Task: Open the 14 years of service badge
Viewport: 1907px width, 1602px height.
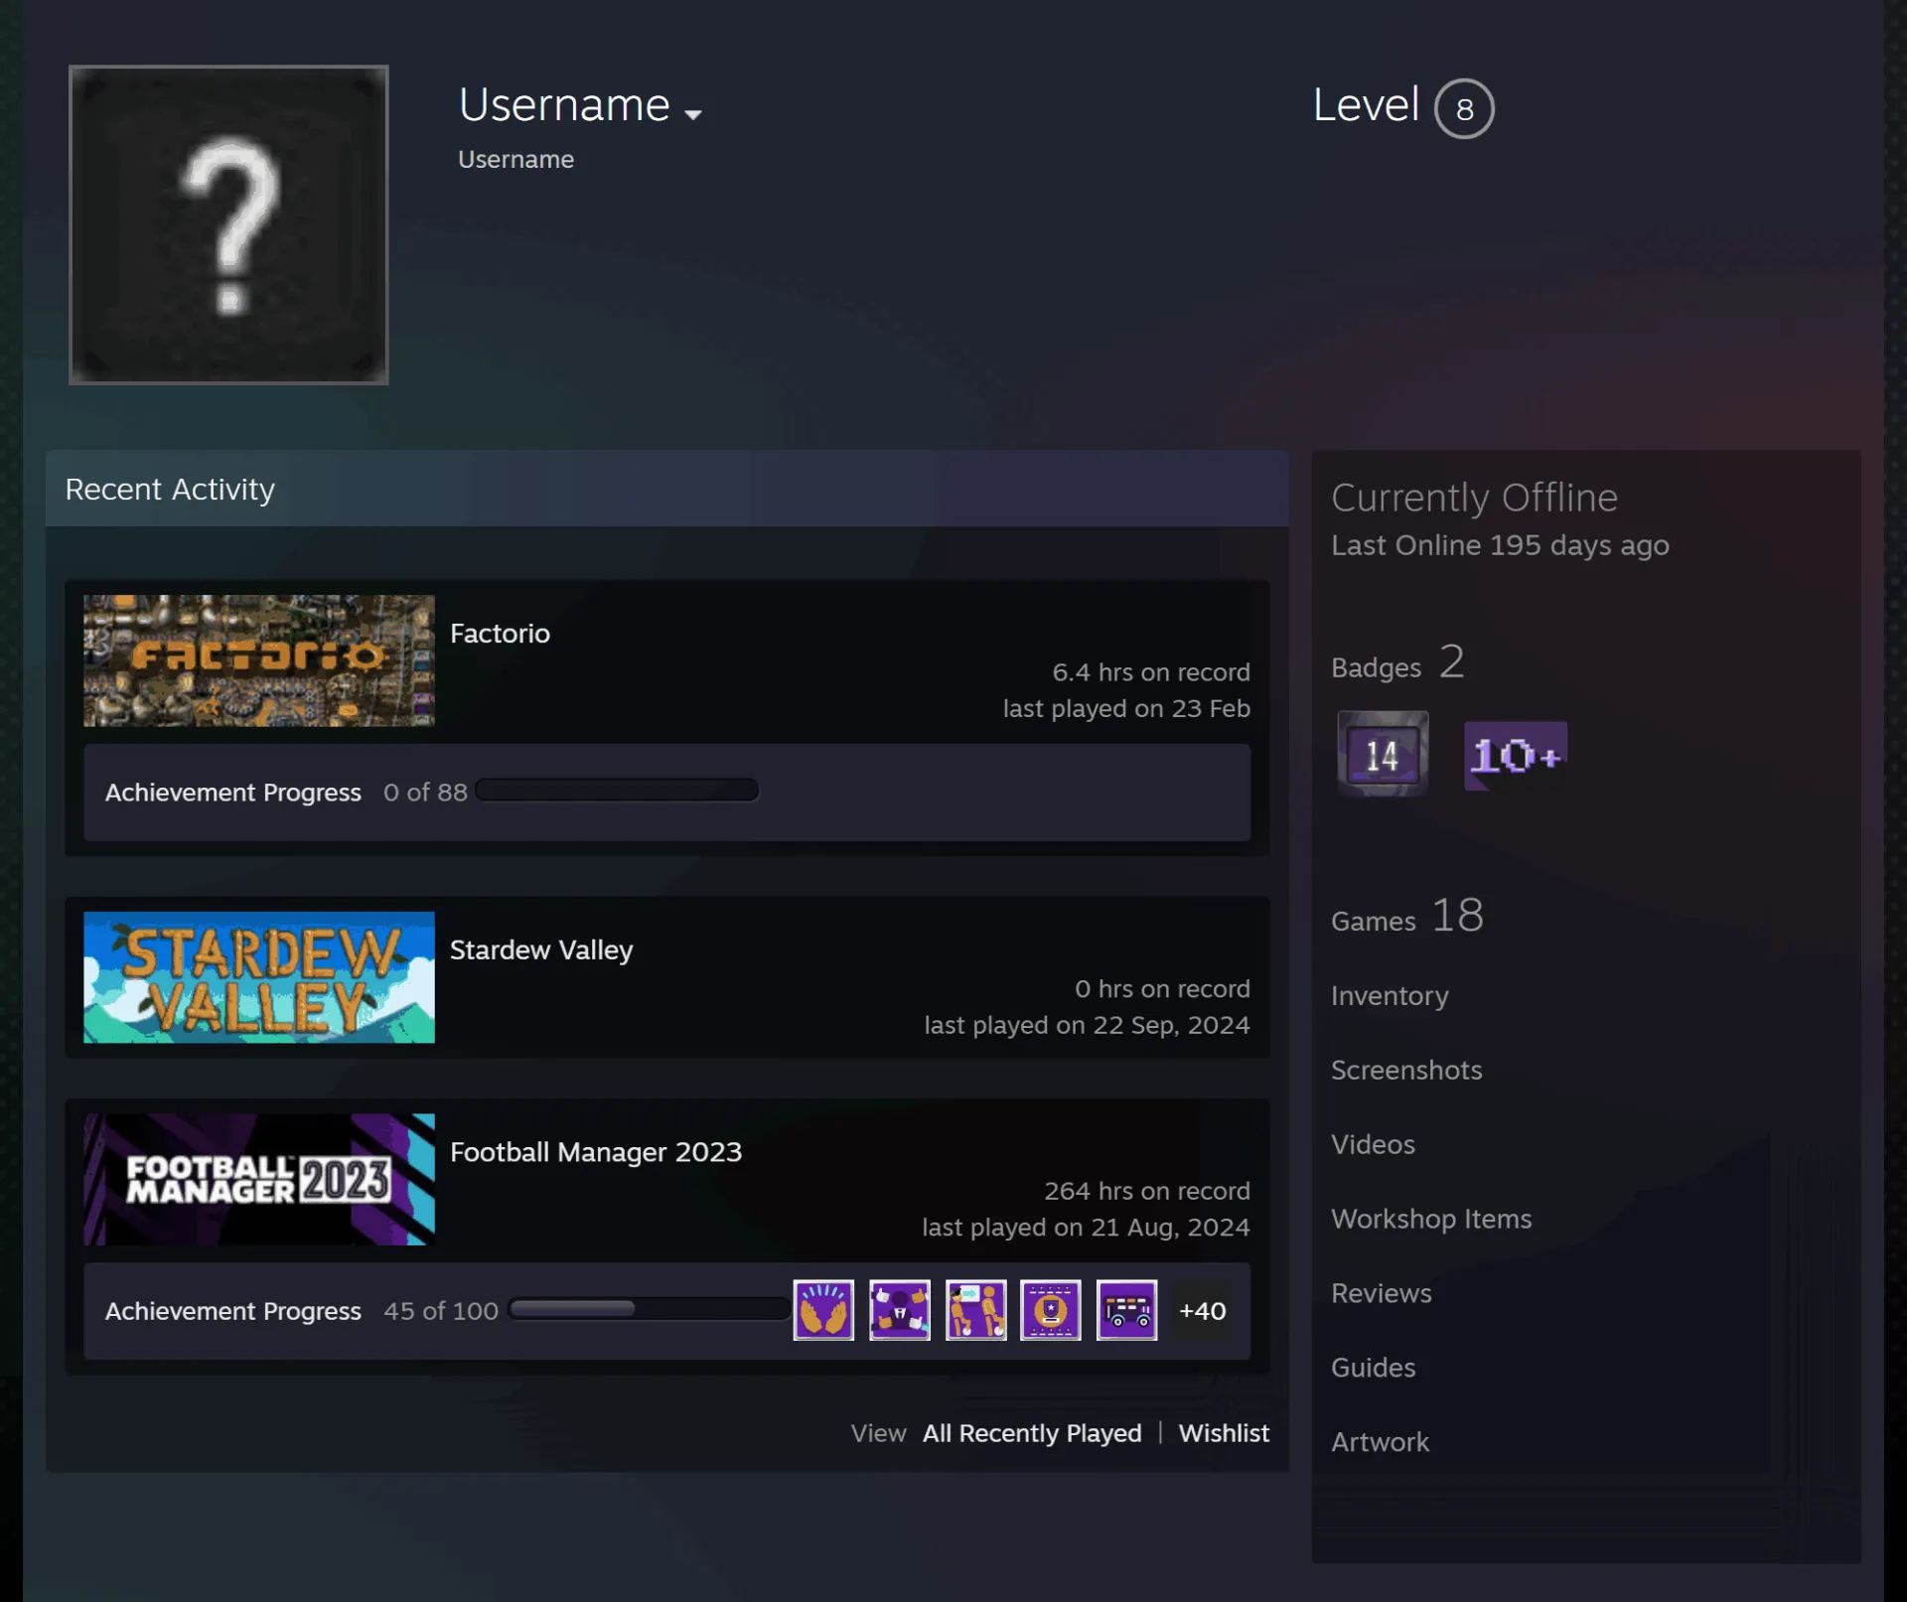Action: click(x=1383, y=754)
